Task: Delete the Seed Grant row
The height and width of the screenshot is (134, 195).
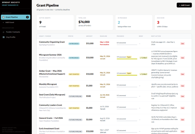Action: coord(182,96)
